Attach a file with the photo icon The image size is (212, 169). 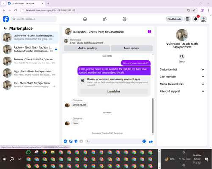[x=70, y=141]
